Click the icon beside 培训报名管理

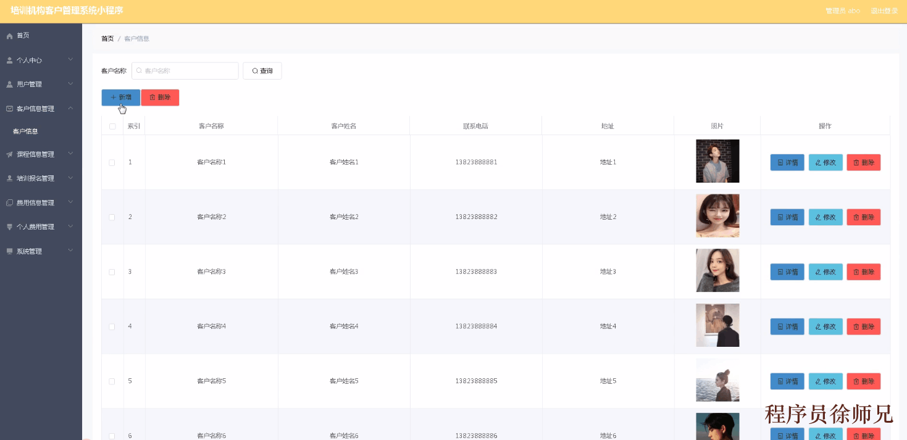coord(9,178)
